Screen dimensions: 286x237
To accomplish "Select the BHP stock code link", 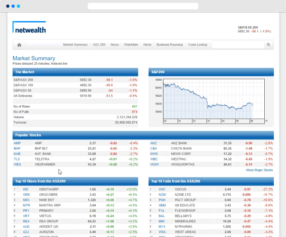I will pos(17,149).
